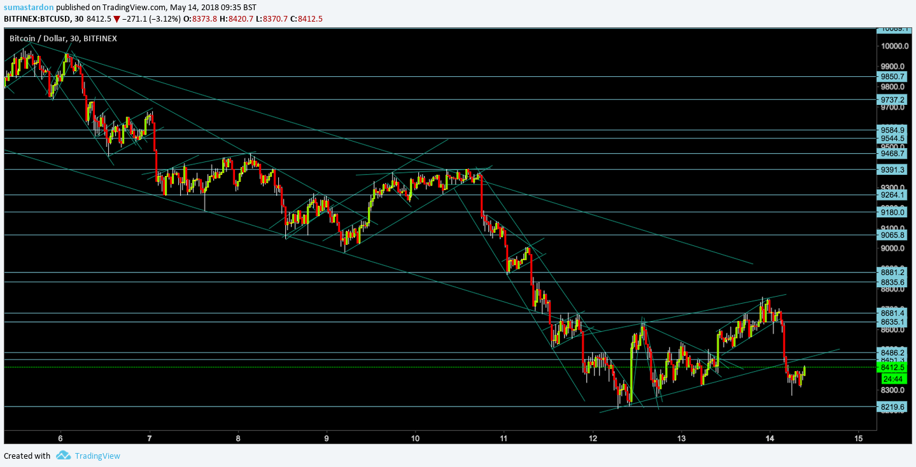Select the 9180.0 price level label
The height and width of the screenshot is (467, 916).
[x=891, y=212]
